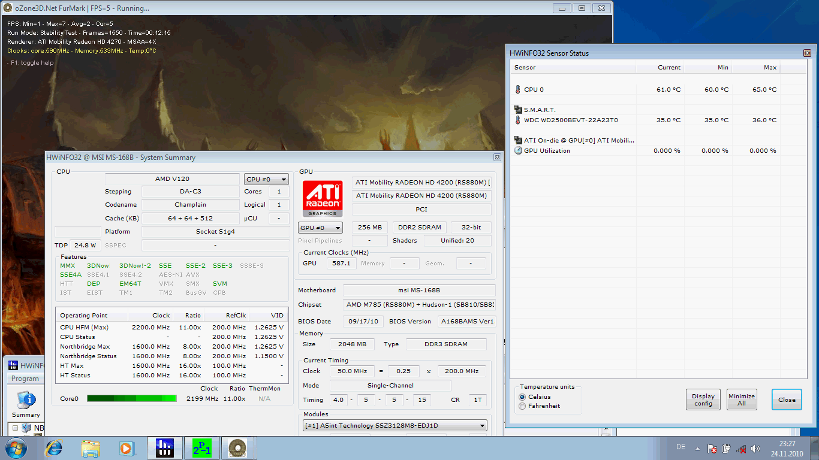Open Windows Explorer folder icon on taskbar
Image resolution: width=819 pixels, height=460 pixels.
point(91,448)
